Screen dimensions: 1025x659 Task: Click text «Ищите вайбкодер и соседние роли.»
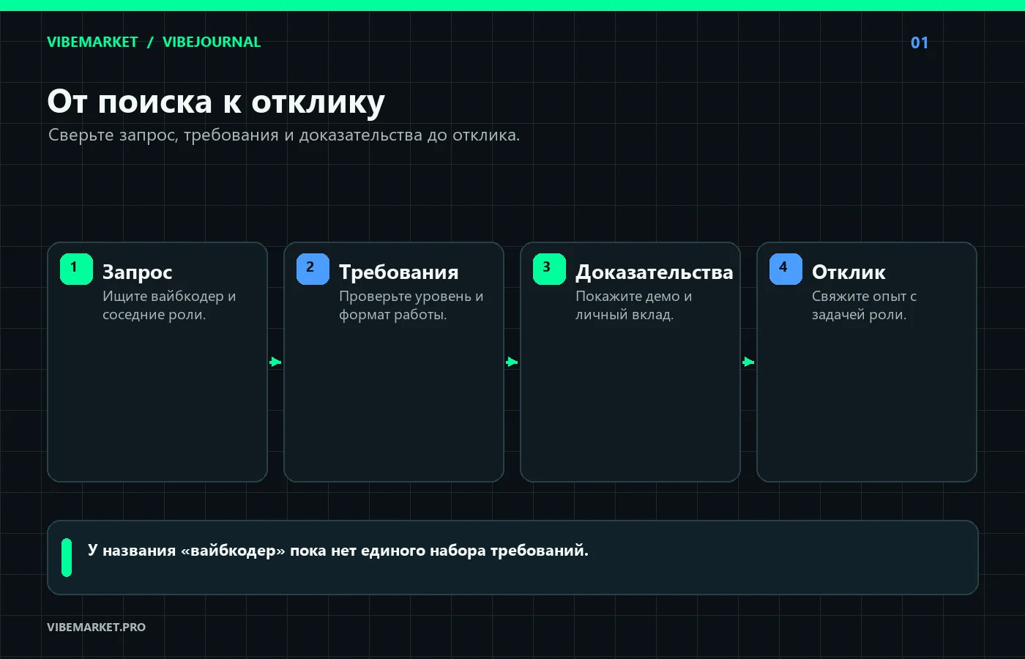click(x=169, y=305)
